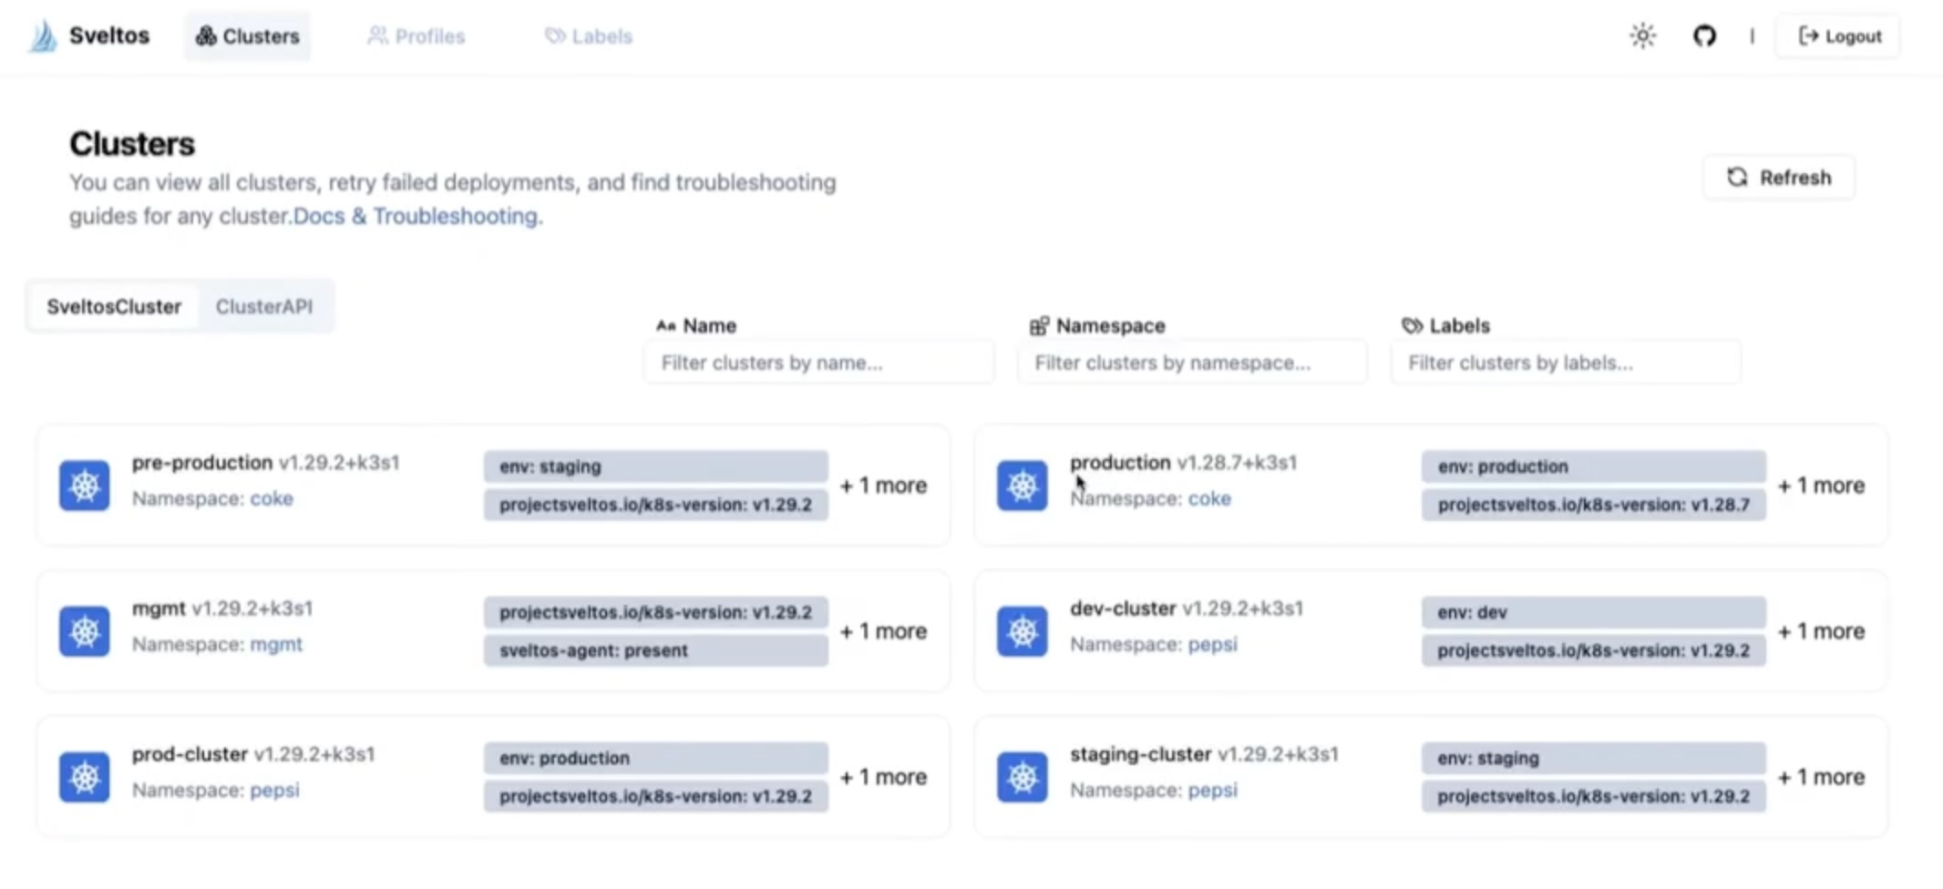Click Kubernetes icon of staging-cluster
This screenshot has width=1943, height=889.
point(1023,777)
